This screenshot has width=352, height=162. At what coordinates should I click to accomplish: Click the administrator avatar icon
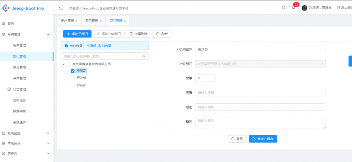(x=304, y=8)
